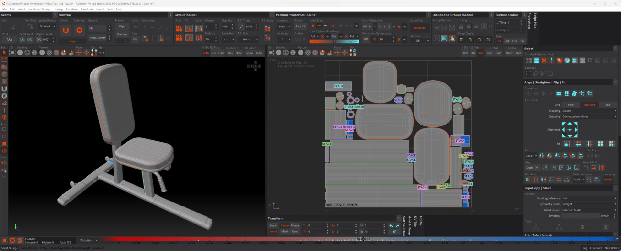Click New Release link in status bar
The width and height of the screenshot is (621, 251).
coord(612,248)
